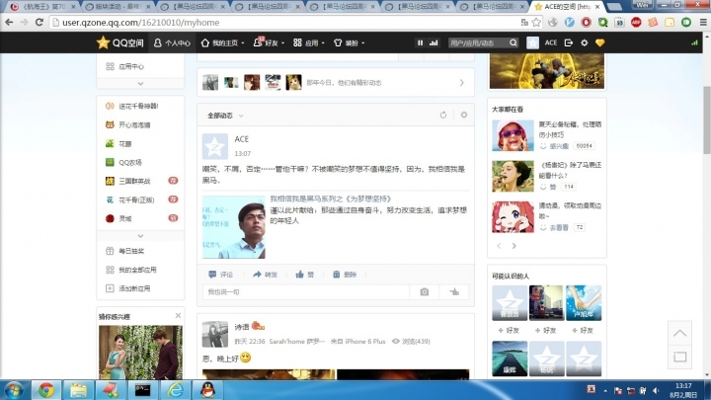Open the 装扮 dress-up dropdown

354,43
